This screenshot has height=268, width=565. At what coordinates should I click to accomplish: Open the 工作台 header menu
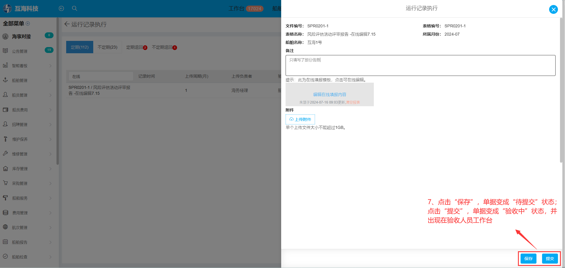coord(236,9)
